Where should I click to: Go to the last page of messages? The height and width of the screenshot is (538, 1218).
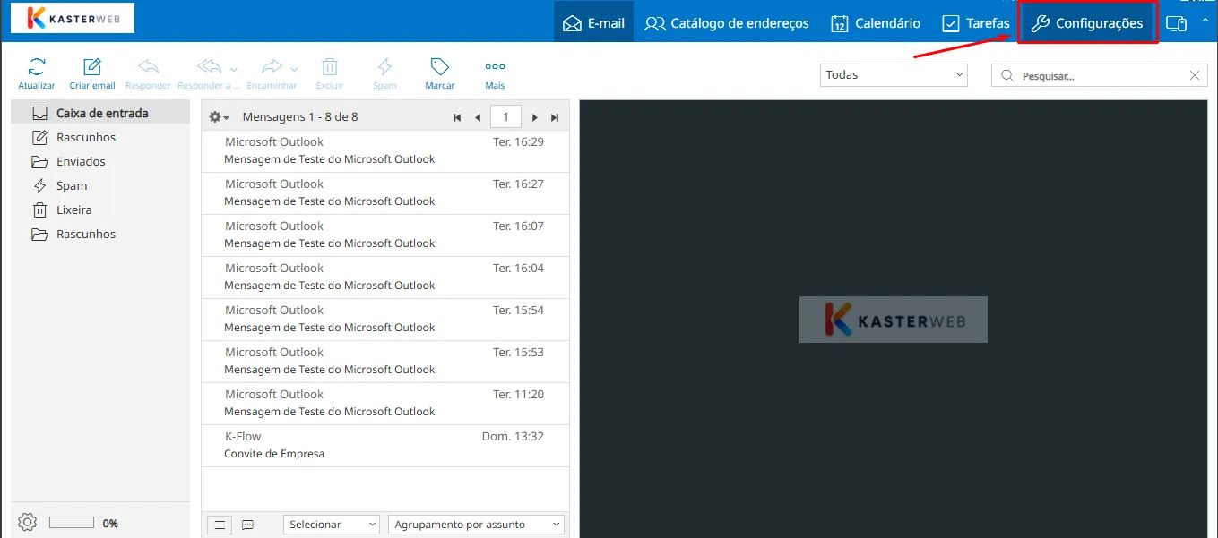[x=555, y=117]
